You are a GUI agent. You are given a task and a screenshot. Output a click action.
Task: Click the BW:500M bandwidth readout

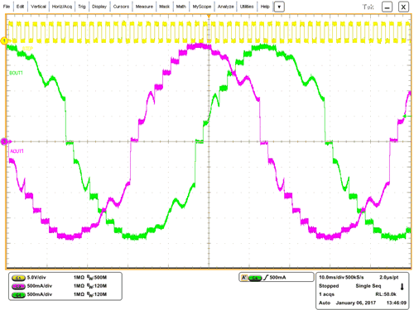(97, 278)
